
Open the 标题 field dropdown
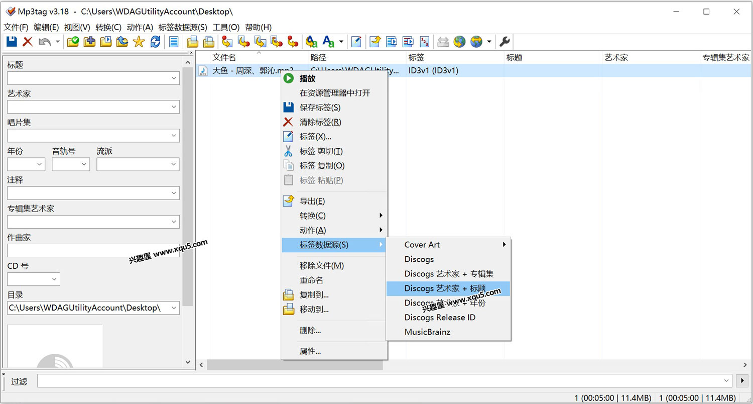coord(174,78)
